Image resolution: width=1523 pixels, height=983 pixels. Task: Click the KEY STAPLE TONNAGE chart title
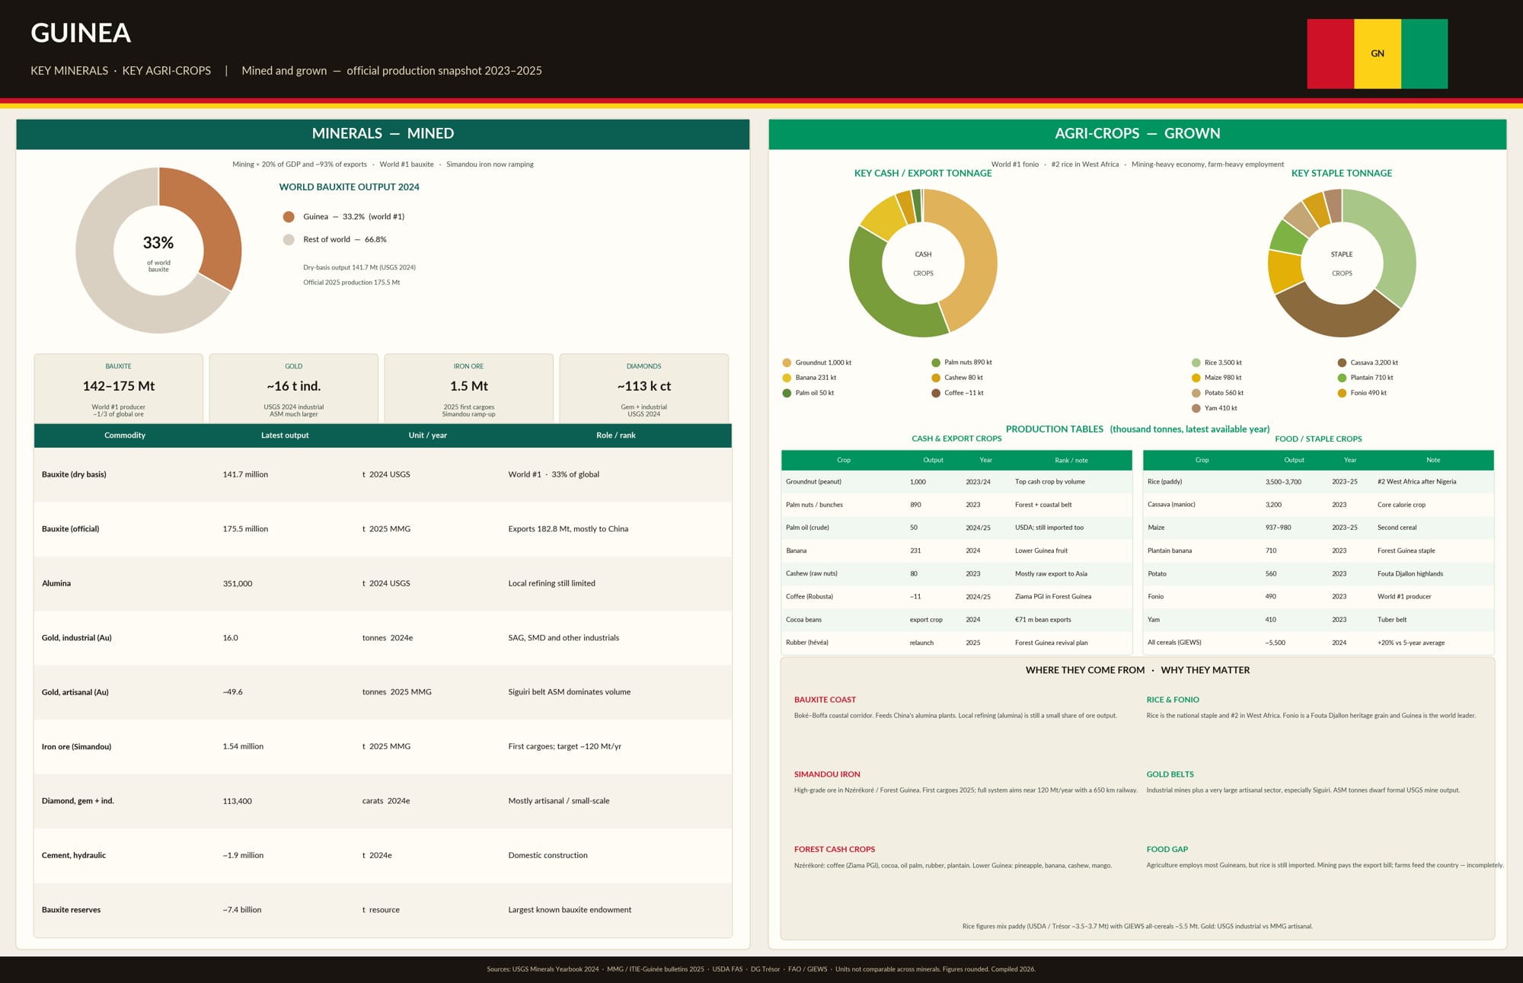point(1342,174)
